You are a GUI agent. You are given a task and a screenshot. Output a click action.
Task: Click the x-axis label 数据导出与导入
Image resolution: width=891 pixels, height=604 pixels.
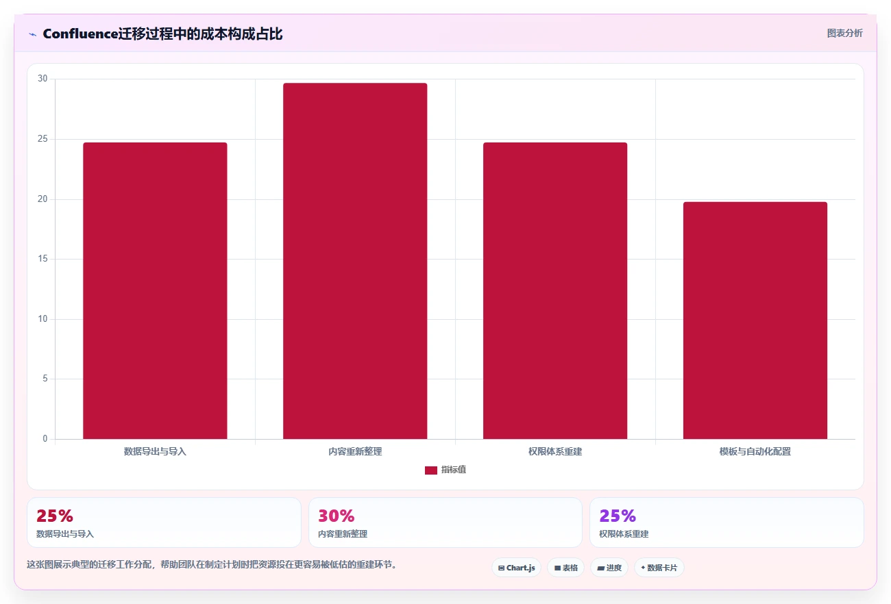click(x=155, y=452)
